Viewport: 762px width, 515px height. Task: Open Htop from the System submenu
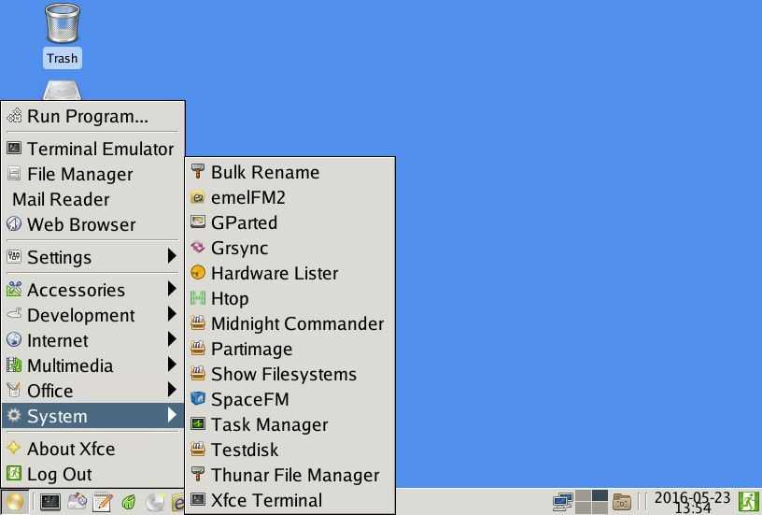tap(229, 298)
